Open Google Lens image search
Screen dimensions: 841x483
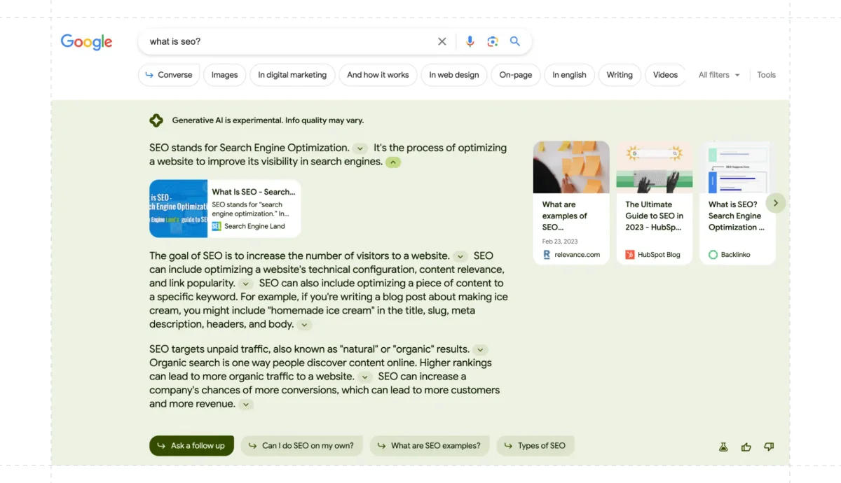493,41
